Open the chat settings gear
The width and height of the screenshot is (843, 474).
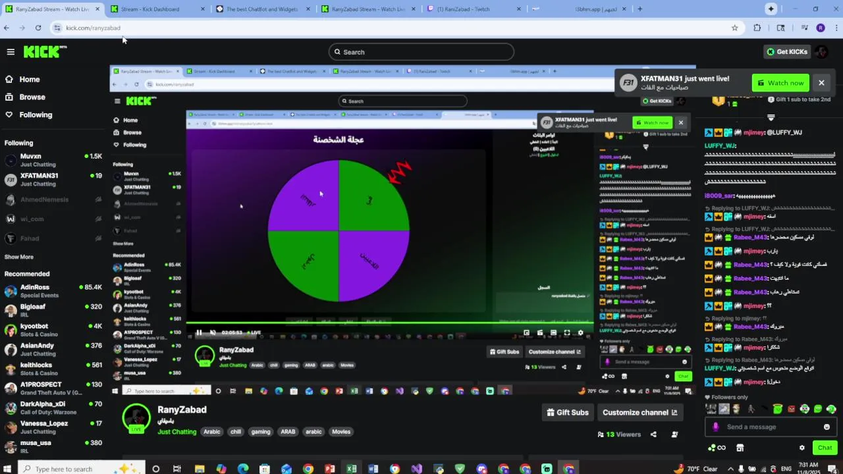coord(802,448)
